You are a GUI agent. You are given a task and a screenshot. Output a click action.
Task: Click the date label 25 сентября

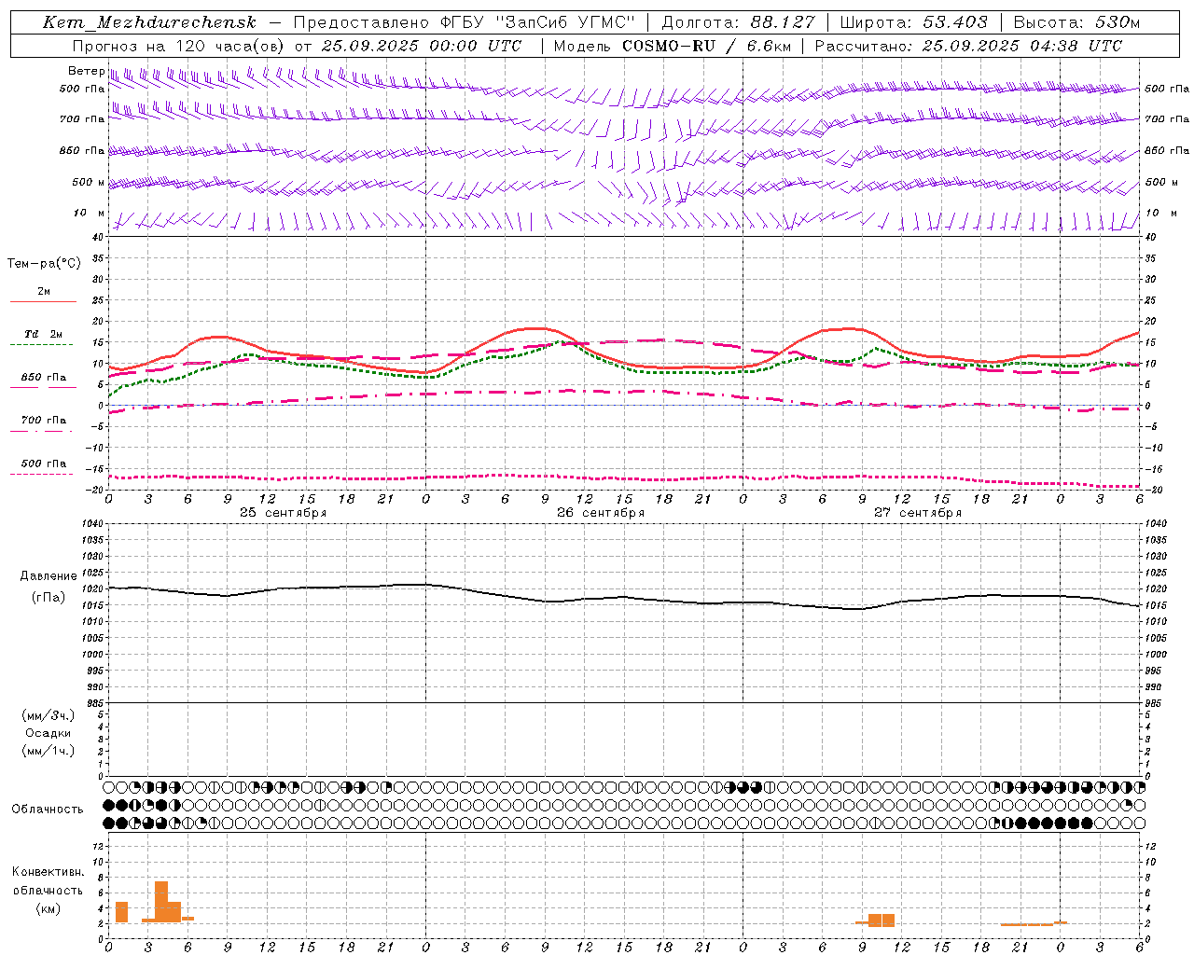click(x=283, y=513)
